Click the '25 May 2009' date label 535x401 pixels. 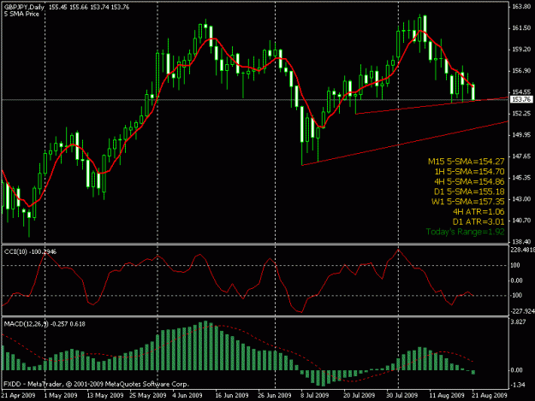(x=148, y=395)
